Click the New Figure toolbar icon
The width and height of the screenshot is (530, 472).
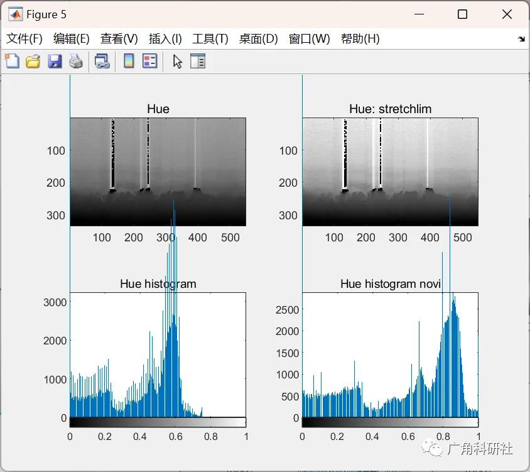pyautogui.click(x=12, y=61)
